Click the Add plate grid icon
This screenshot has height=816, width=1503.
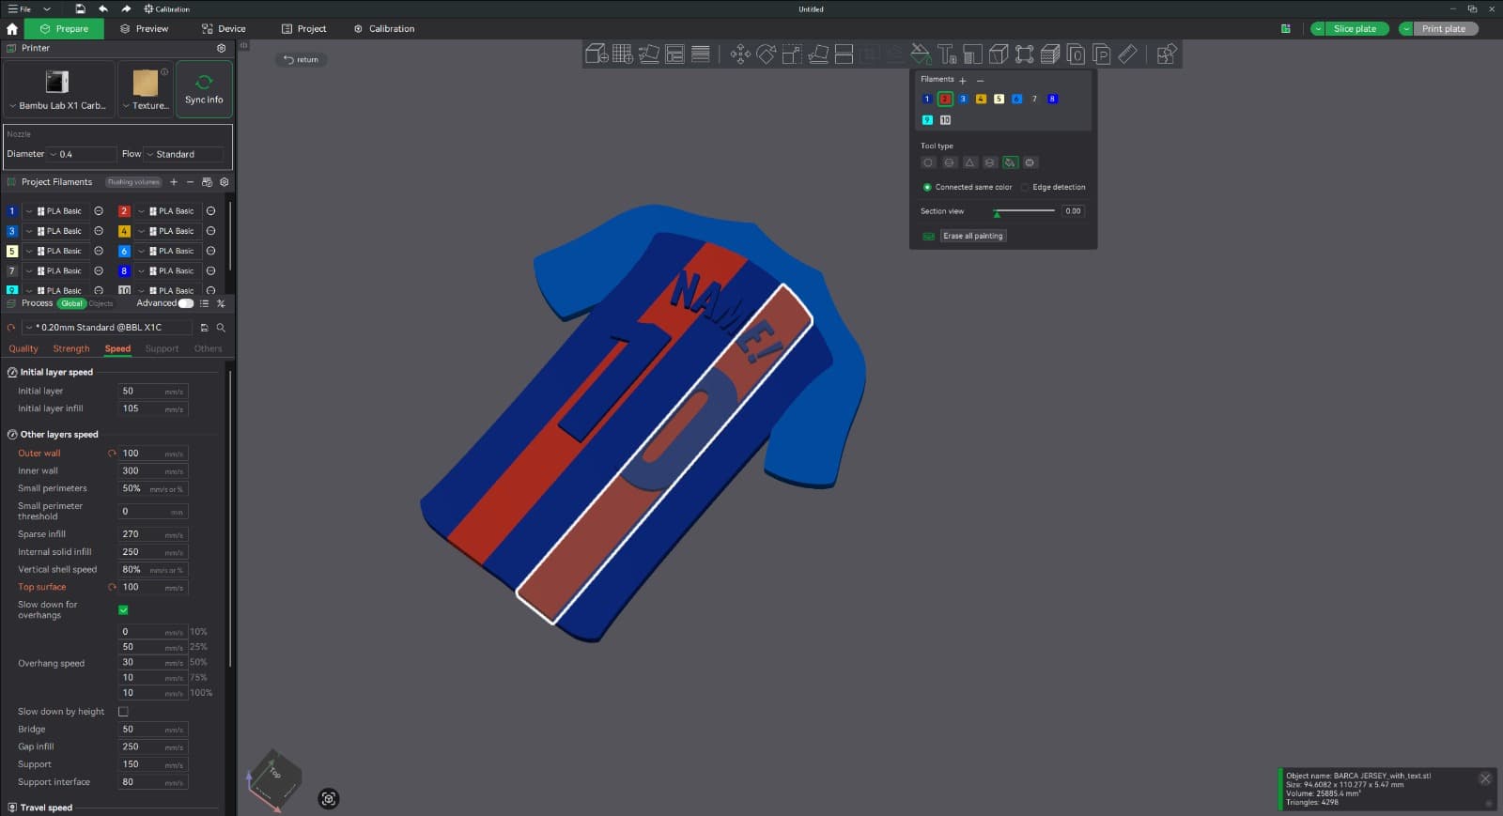coord(622,54)
